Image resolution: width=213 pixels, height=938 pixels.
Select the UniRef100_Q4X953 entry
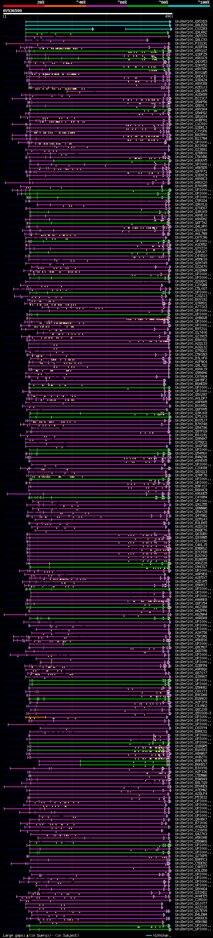191,62
